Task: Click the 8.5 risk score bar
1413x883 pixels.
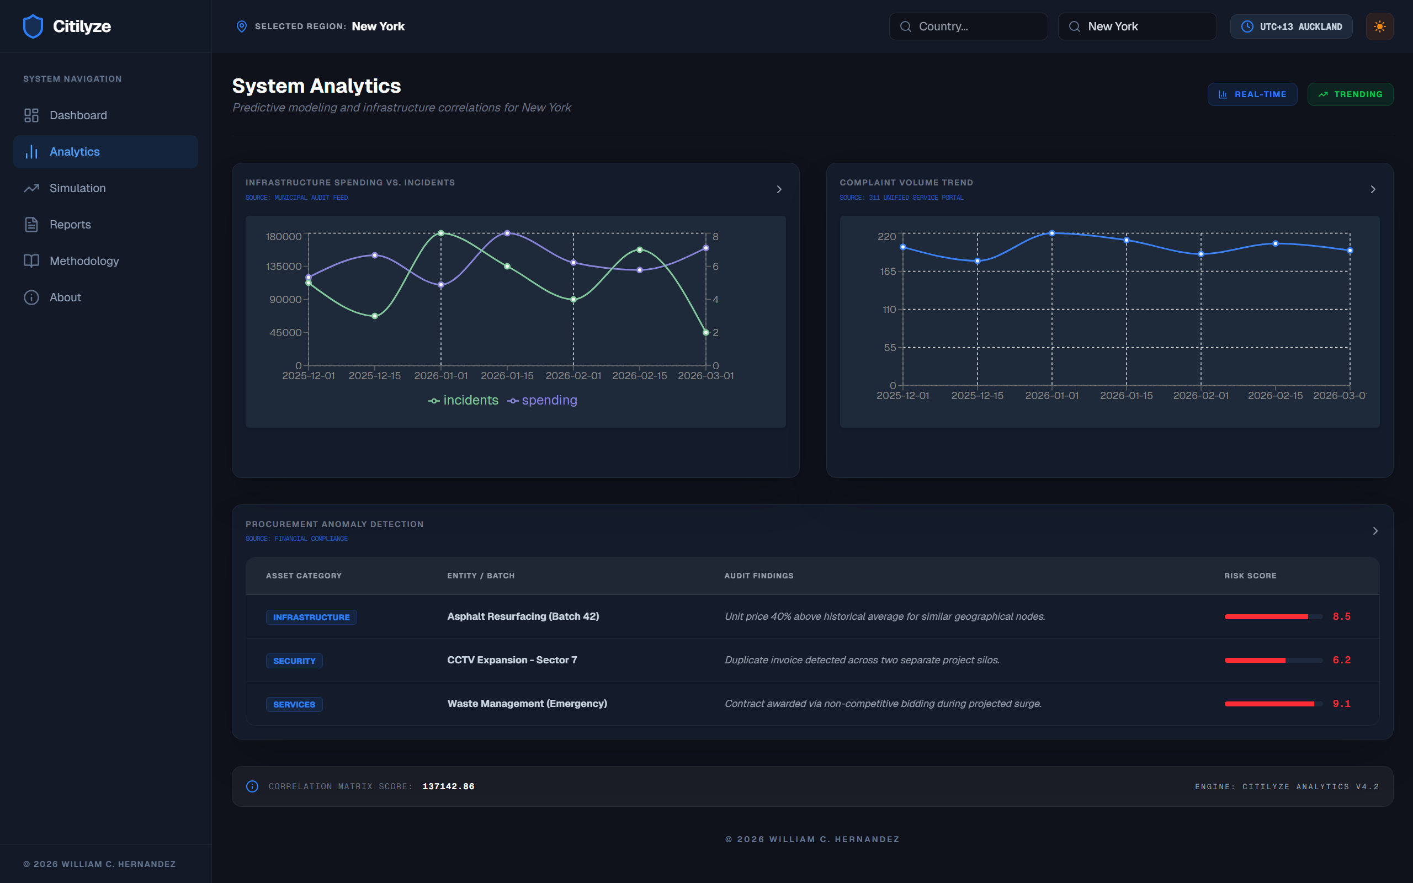Action: point(1273,616)
